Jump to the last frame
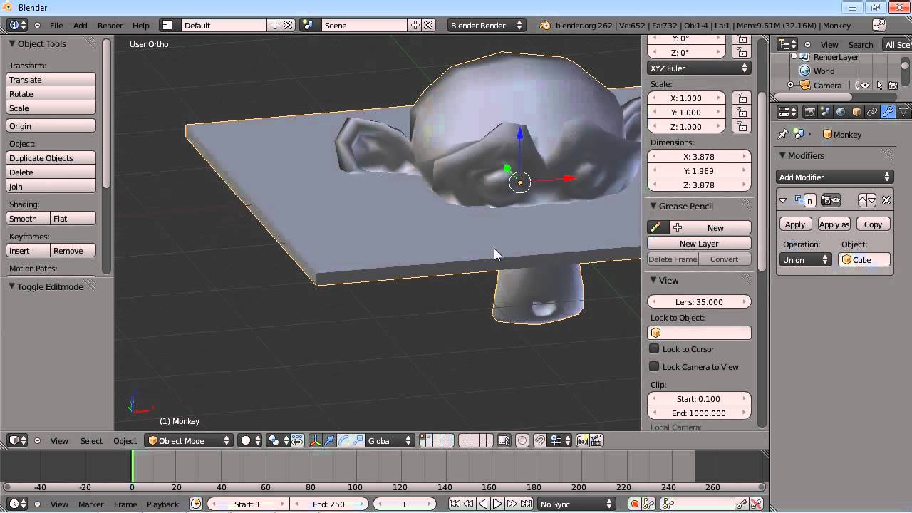This screenshot has width=912, height=513. coord(526,504)
